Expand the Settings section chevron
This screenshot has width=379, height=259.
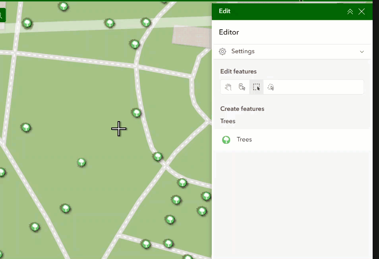click(x=362, y=52)
